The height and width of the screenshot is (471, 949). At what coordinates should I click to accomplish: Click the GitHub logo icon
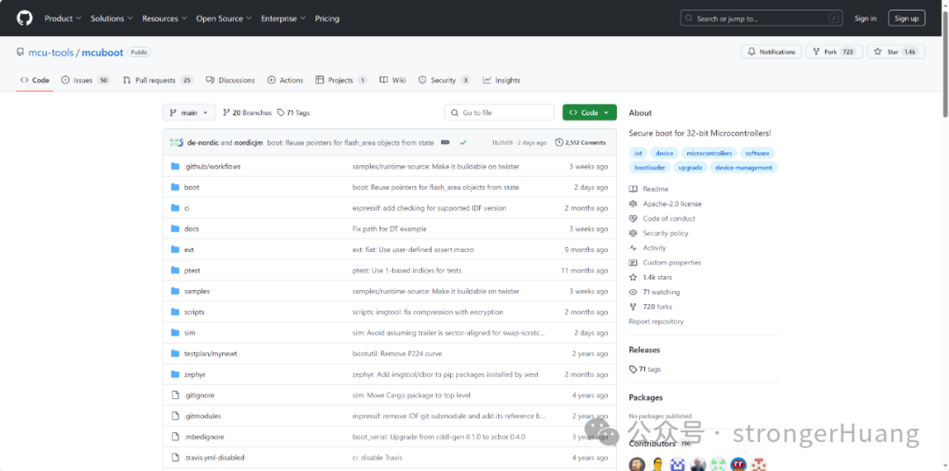pyautogui.click(x=25, y=18)
